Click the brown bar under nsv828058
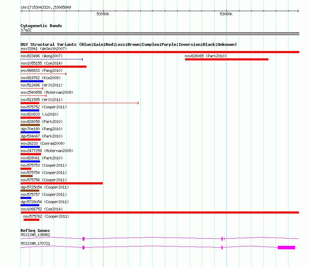 point(30,125)
